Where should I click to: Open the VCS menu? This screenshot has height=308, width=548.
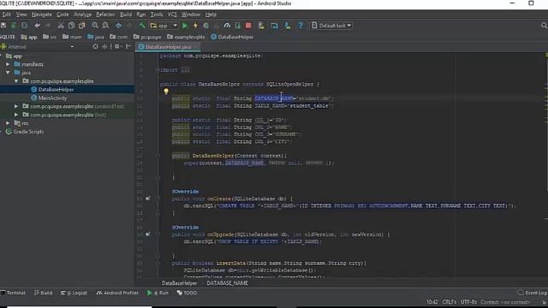coord(172,15)
